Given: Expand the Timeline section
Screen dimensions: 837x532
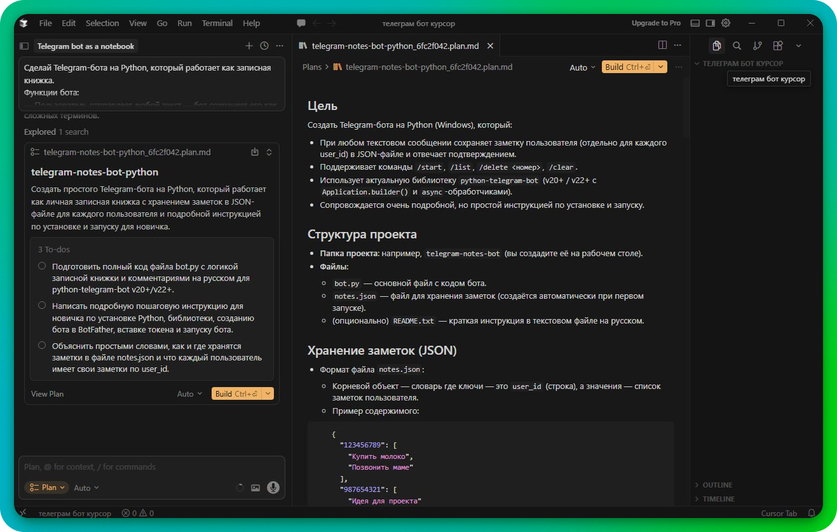Looking at the screenshot, I should 718,499.
